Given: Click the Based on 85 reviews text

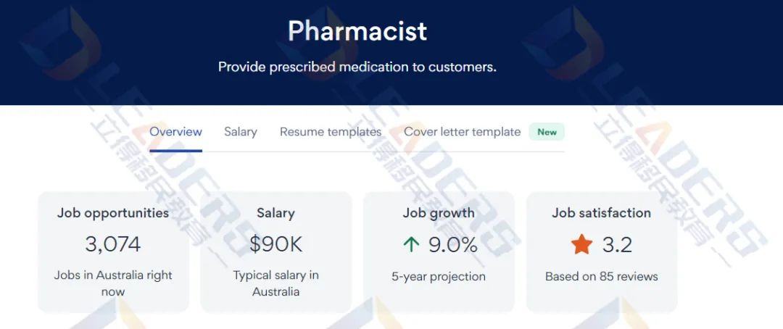Looking at the screenshot, I should [602, 277].
